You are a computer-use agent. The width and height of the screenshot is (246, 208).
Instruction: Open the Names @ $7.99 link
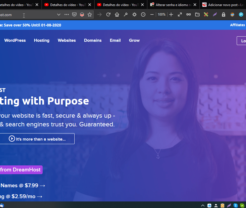coord(23,186)
